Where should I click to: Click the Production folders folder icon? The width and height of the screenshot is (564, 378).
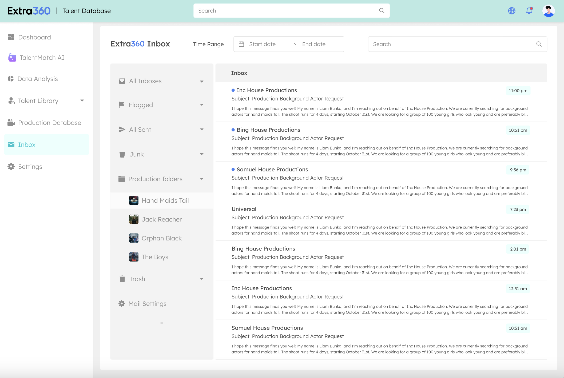click(x=122, y=179)
